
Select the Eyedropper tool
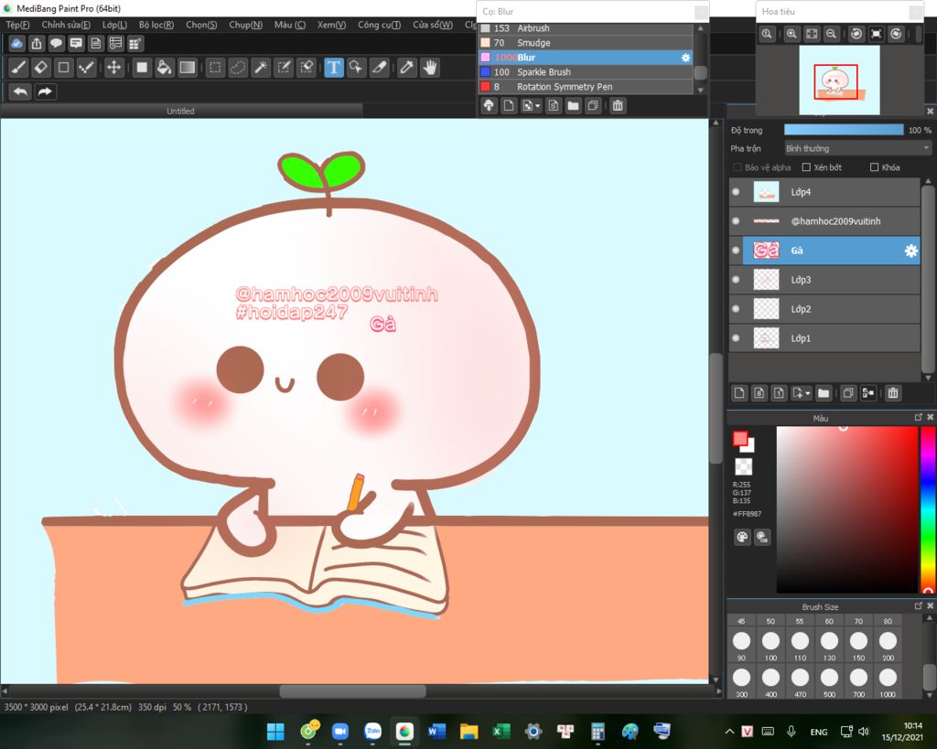tap(407, 68)
